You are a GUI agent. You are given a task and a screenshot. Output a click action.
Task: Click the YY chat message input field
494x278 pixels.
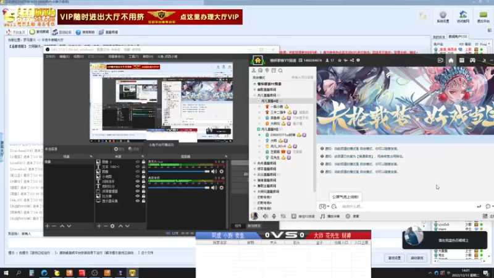[x=406, y=206]
